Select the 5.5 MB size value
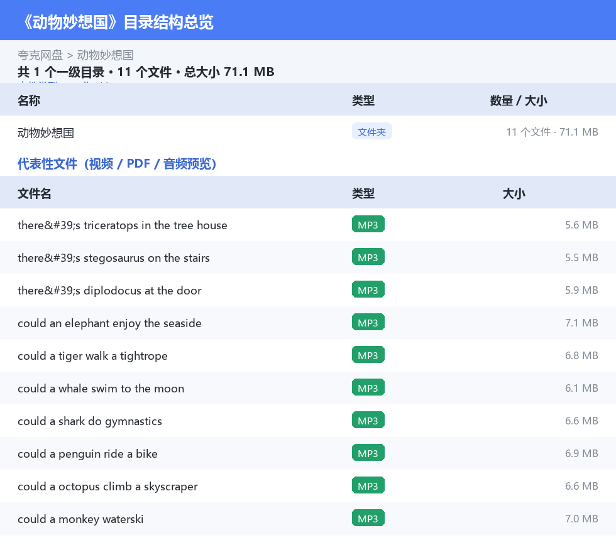Screen dimensions: 616x555 581,257
